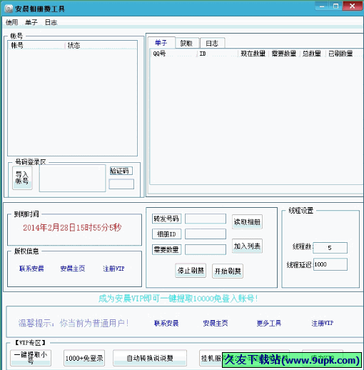The height and width of the screenshot is (370, 364).
Task: Click the 加入列表 button
Action: [247, 246]
